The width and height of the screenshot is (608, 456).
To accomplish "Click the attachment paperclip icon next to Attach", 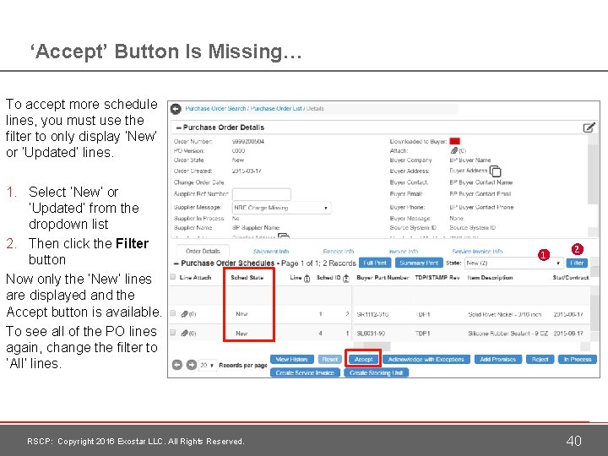I will tap(454, 150).
